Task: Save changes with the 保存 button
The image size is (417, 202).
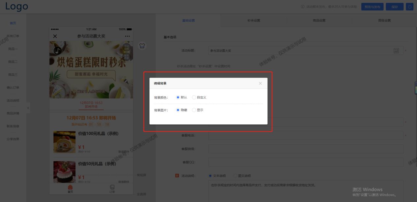Action: coord(394,6)
